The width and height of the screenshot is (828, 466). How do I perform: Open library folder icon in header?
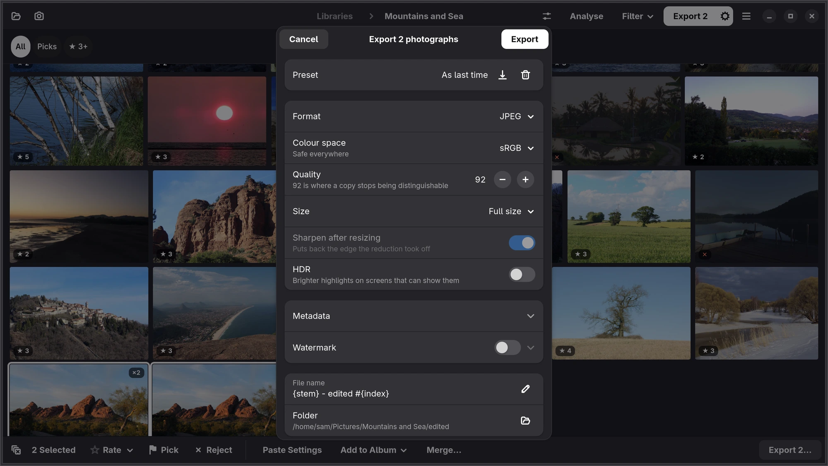tap(16, 16)
